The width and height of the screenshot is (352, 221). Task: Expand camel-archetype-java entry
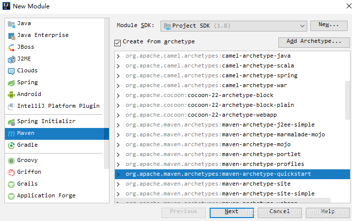pyautogui.click(x=118, y=56)
